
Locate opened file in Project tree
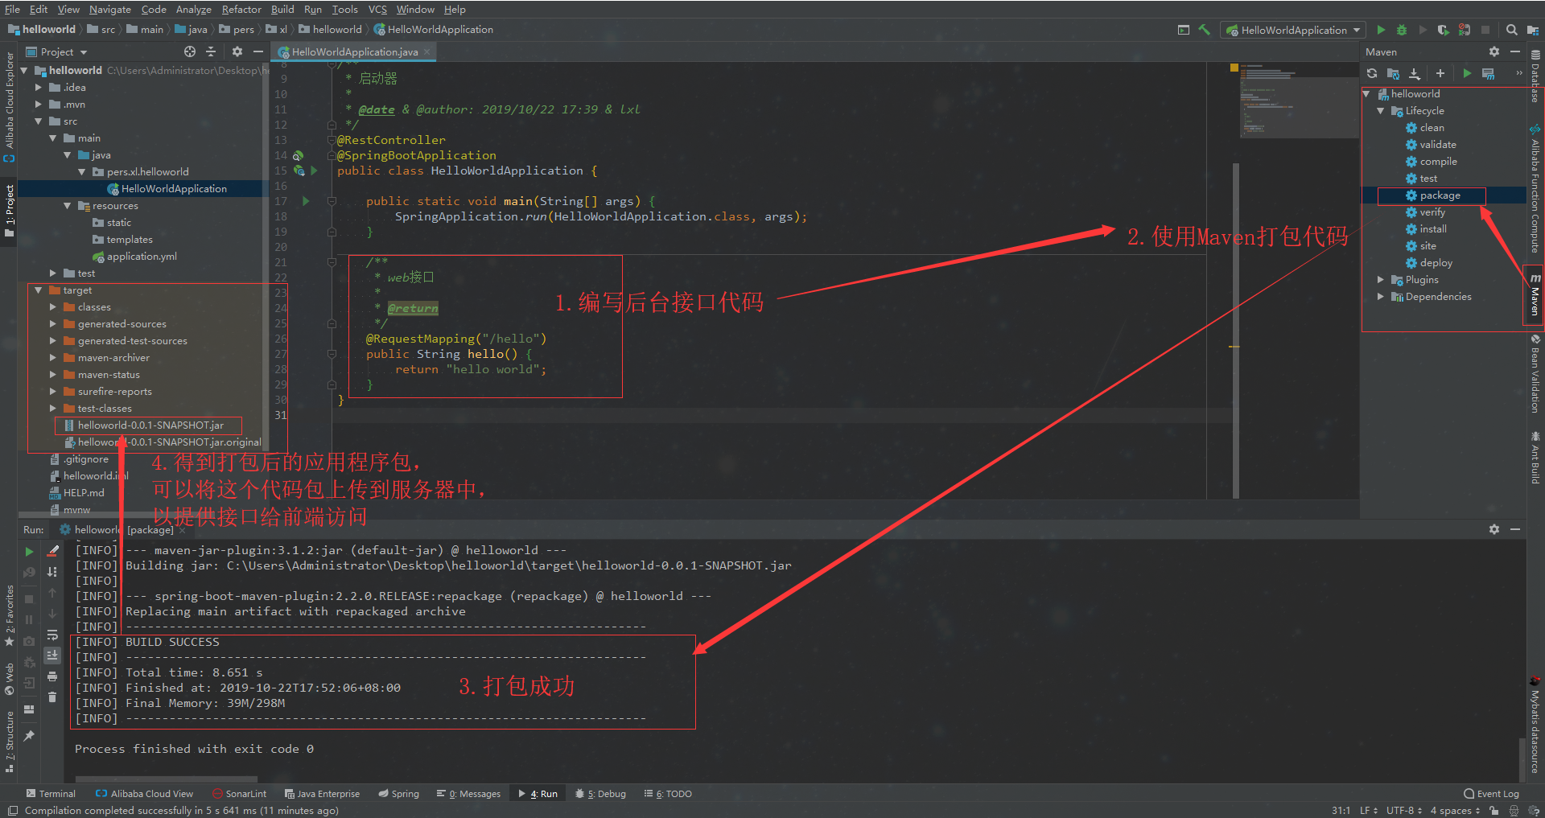click(190, 51)
